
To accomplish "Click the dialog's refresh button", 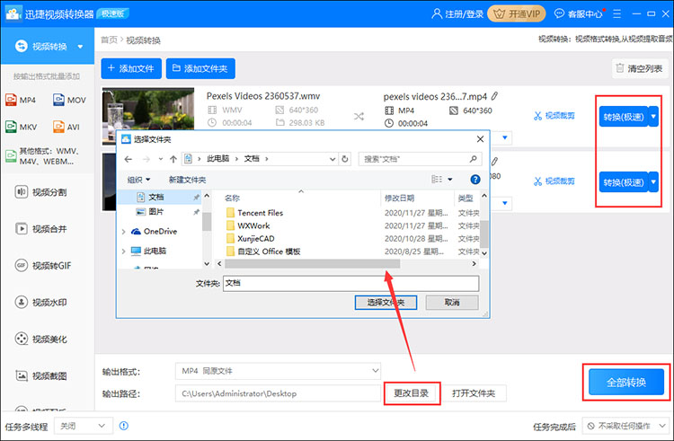I will (346, 159).
